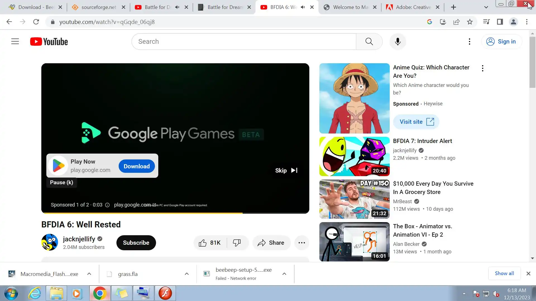Click the ad info circle icon
The height and width of the screenshot is (301, 536).
click(x=107, y=205)
